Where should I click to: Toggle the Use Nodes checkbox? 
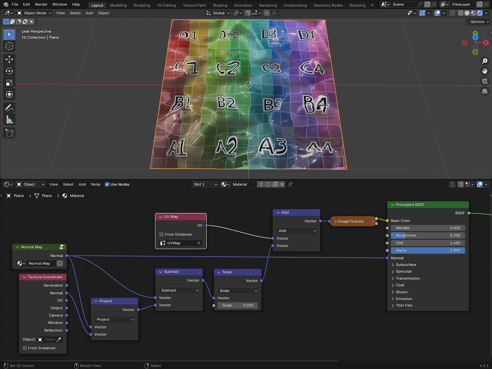point(107,184)
